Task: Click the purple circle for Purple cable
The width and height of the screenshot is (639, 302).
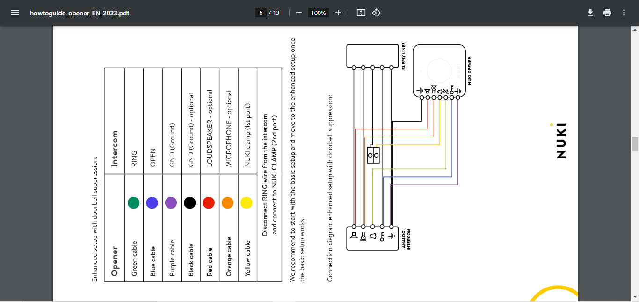Action: click(171, 202)
